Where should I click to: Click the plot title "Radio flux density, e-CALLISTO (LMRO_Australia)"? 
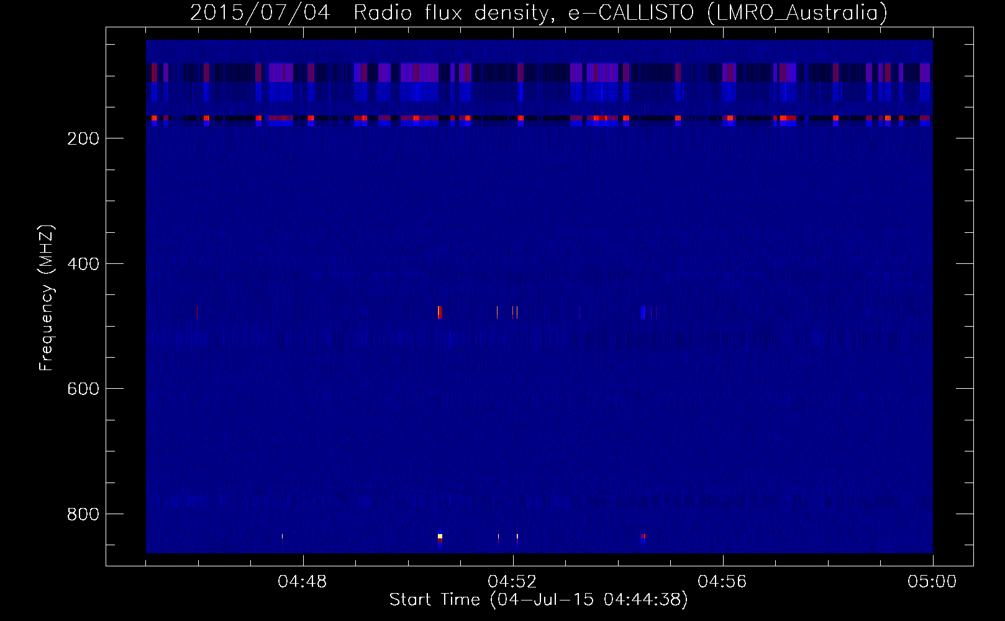pos(620,12)
